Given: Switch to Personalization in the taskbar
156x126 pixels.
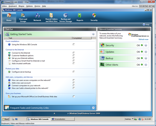Looking at the screenshot, I should (x=63, y=119).
